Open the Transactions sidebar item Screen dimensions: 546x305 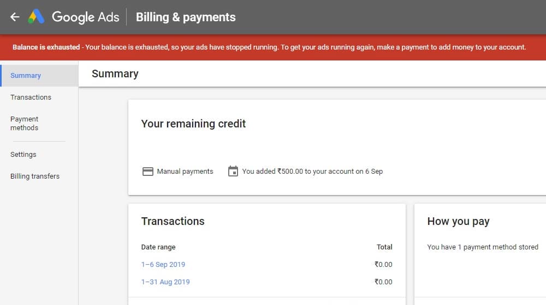31,97
